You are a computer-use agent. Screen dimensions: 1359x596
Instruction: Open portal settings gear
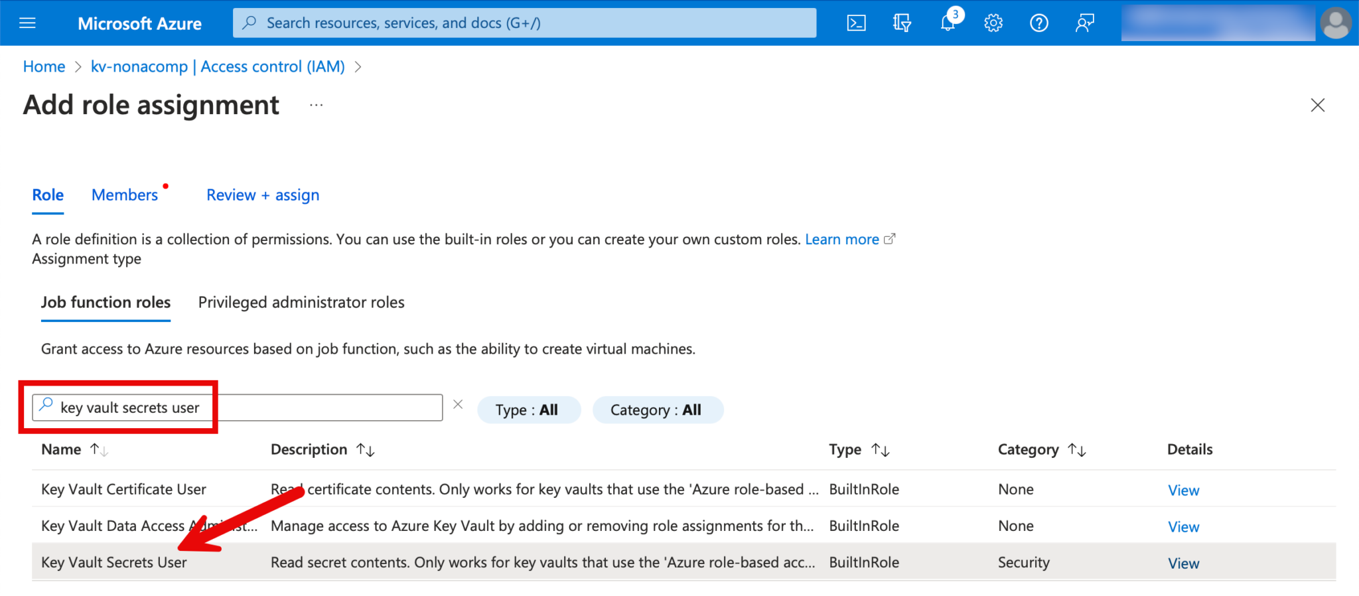click(993, 23)
